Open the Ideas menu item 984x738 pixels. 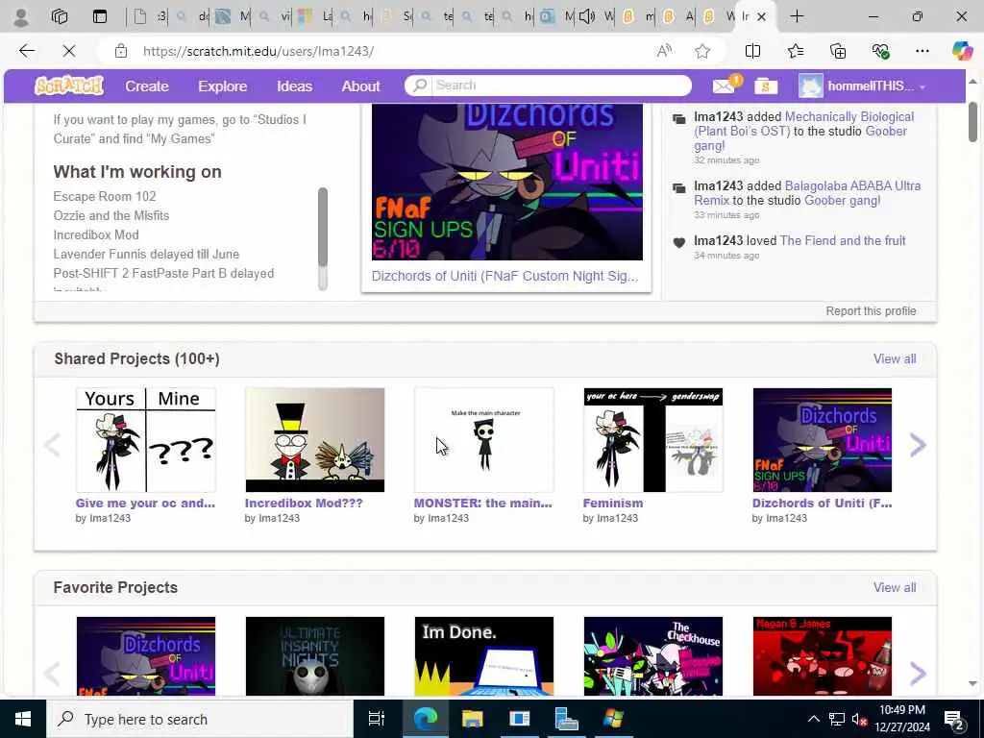point(294,86)
